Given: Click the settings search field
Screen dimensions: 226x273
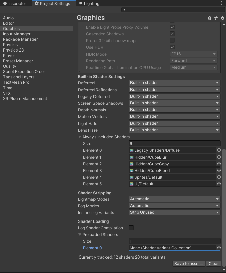Looking at the screenshot, I should tap(173, 10).
